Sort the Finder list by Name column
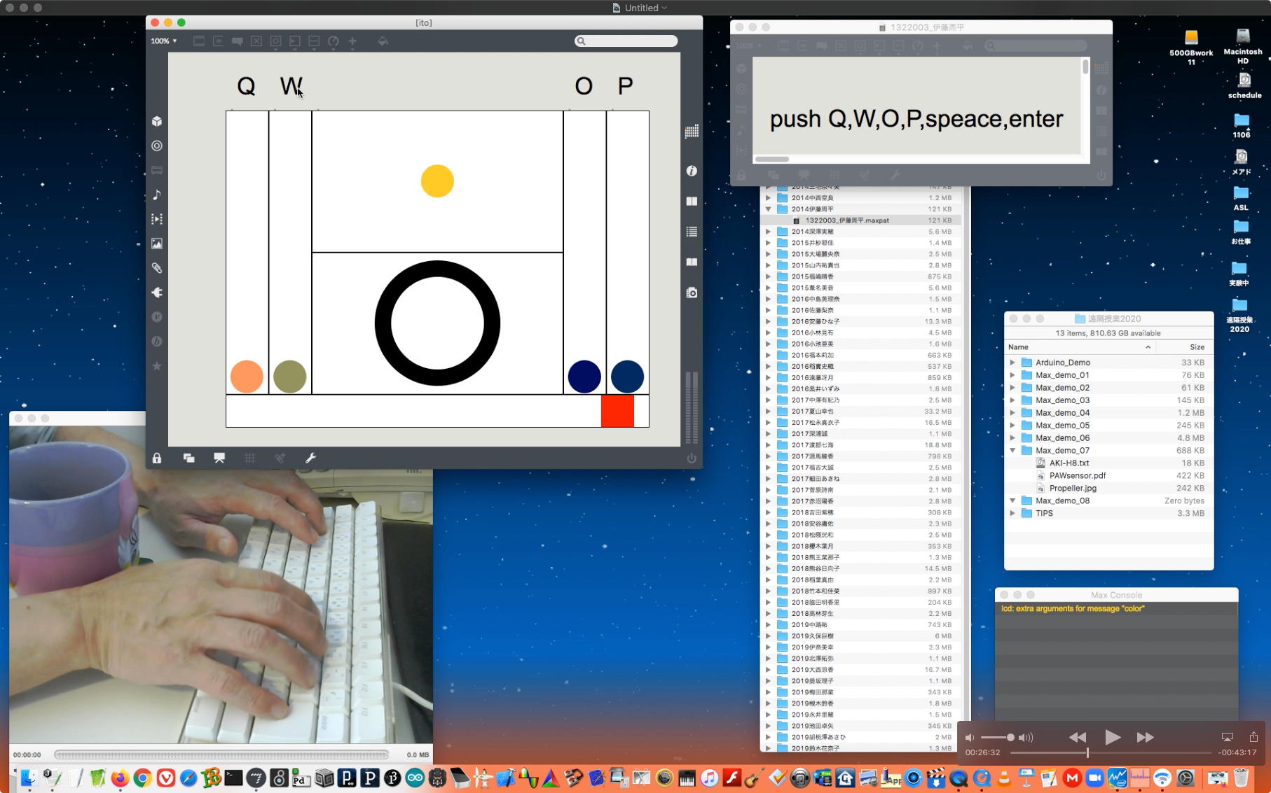This screenshot has width=1271, height=793. 1080,347
